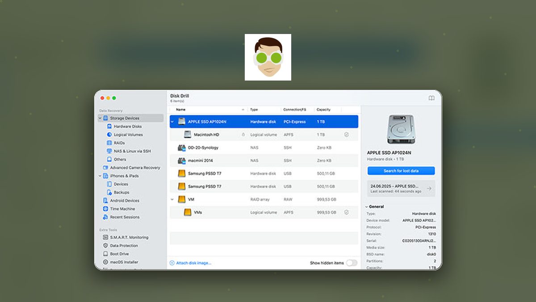Screen dimensions: 536x302
Task: Select the RAIDs sidebar icon
Action: 109,143
